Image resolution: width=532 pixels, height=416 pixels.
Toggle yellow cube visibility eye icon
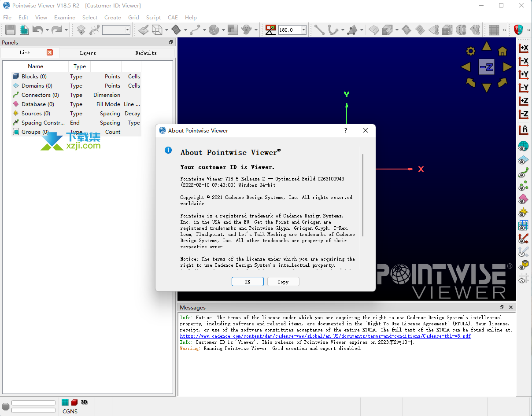(x=523, y=265)
